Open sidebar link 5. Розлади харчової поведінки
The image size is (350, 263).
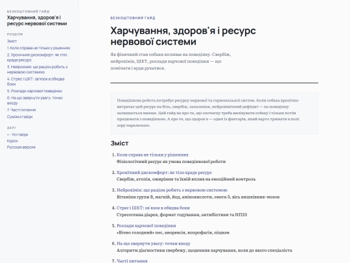34,91
